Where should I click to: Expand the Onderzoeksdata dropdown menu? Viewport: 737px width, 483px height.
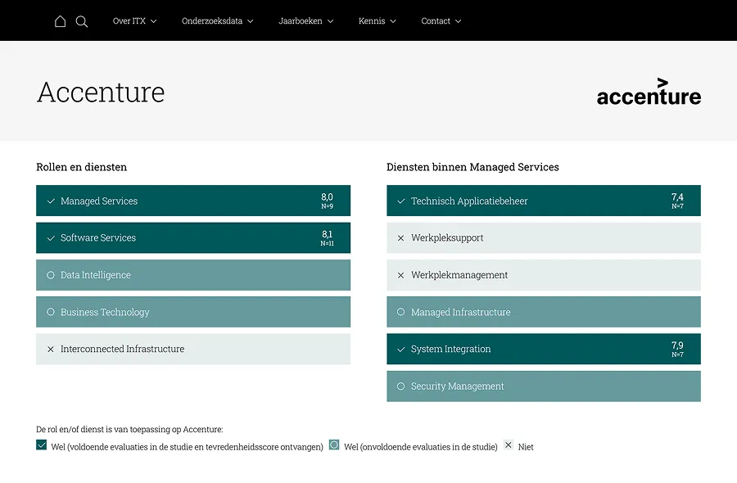click(x=218, y=21)
